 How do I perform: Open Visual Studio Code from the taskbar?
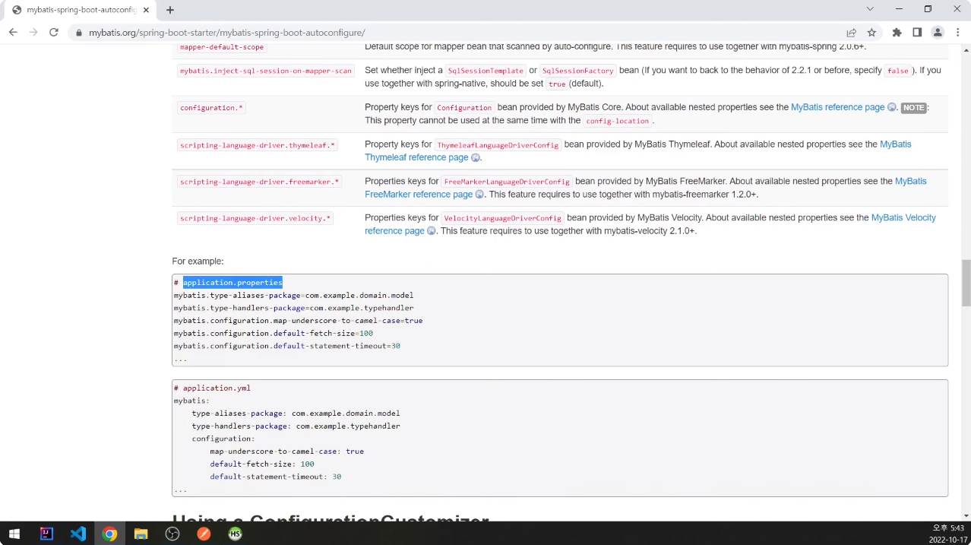point(78,534)
